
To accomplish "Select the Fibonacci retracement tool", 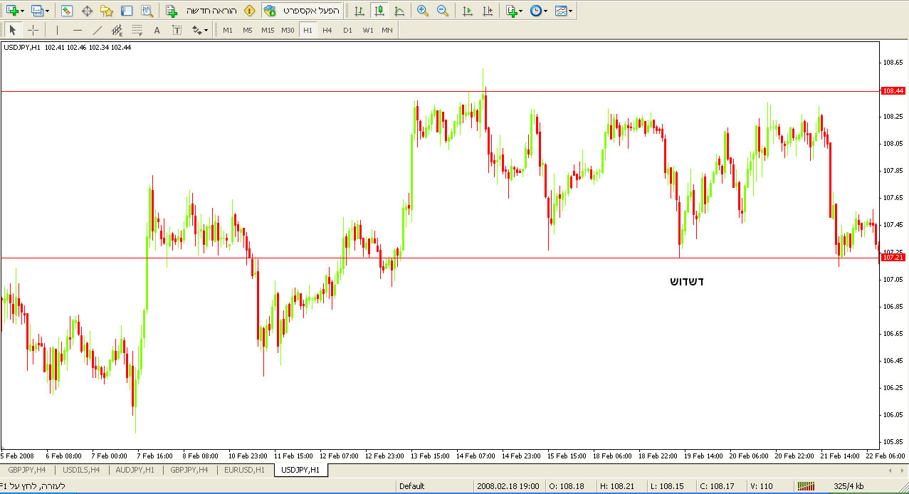I will (x=137, y=30).
